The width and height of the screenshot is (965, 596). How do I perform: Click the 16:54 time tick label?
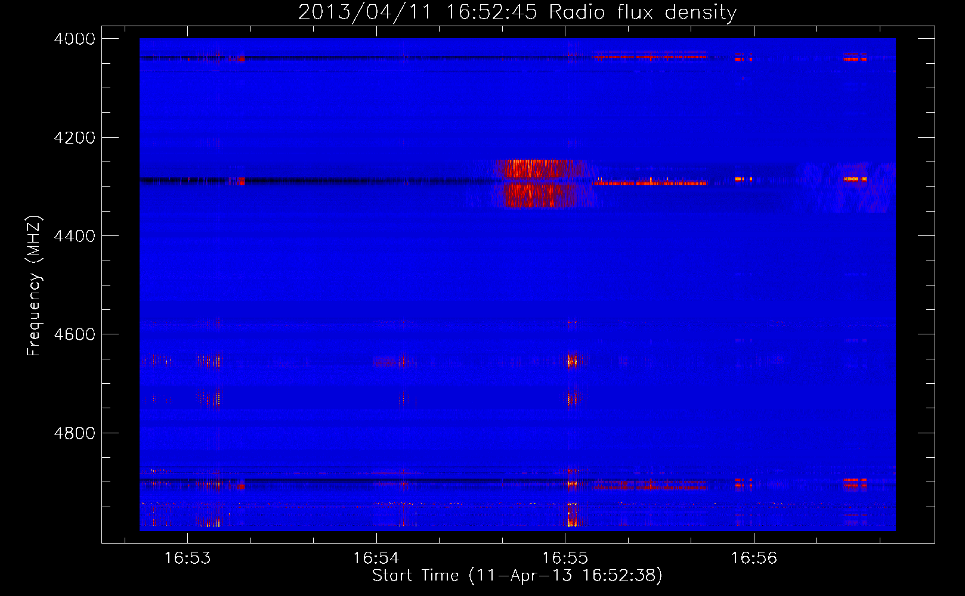pyautogui.click(x=376, y=558)
